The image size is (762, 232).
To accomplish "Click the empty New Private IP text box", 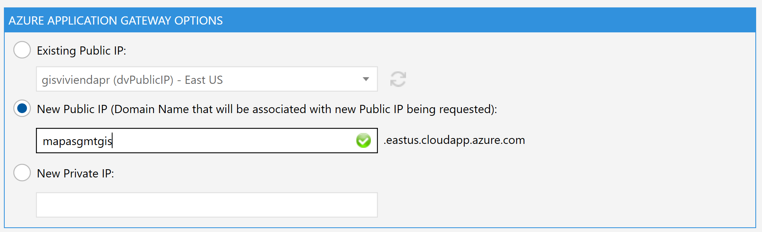I will (x=207, y=205).
